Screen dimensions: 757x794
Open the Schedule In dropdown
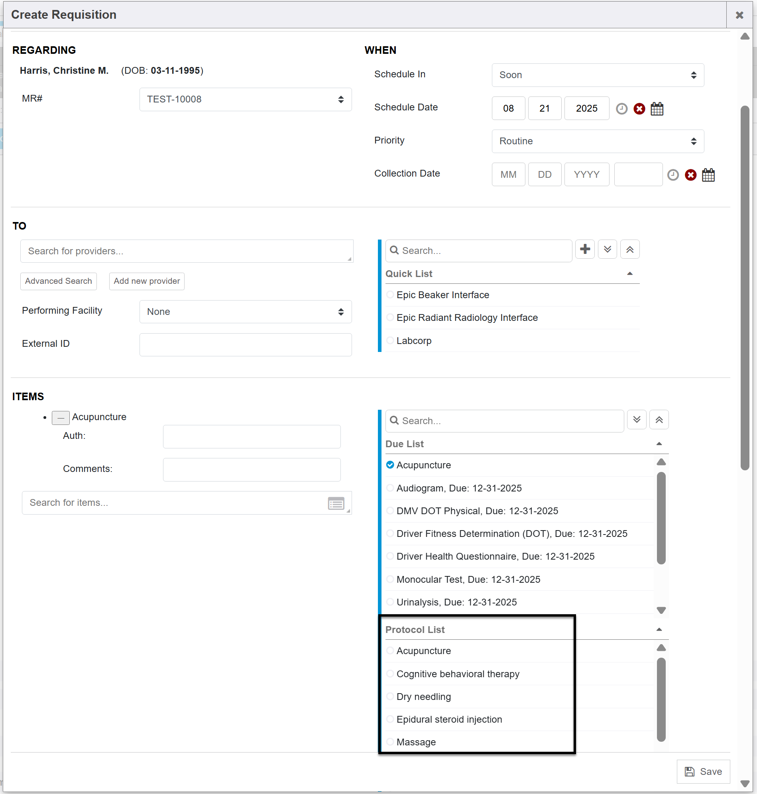coord(597,75)
